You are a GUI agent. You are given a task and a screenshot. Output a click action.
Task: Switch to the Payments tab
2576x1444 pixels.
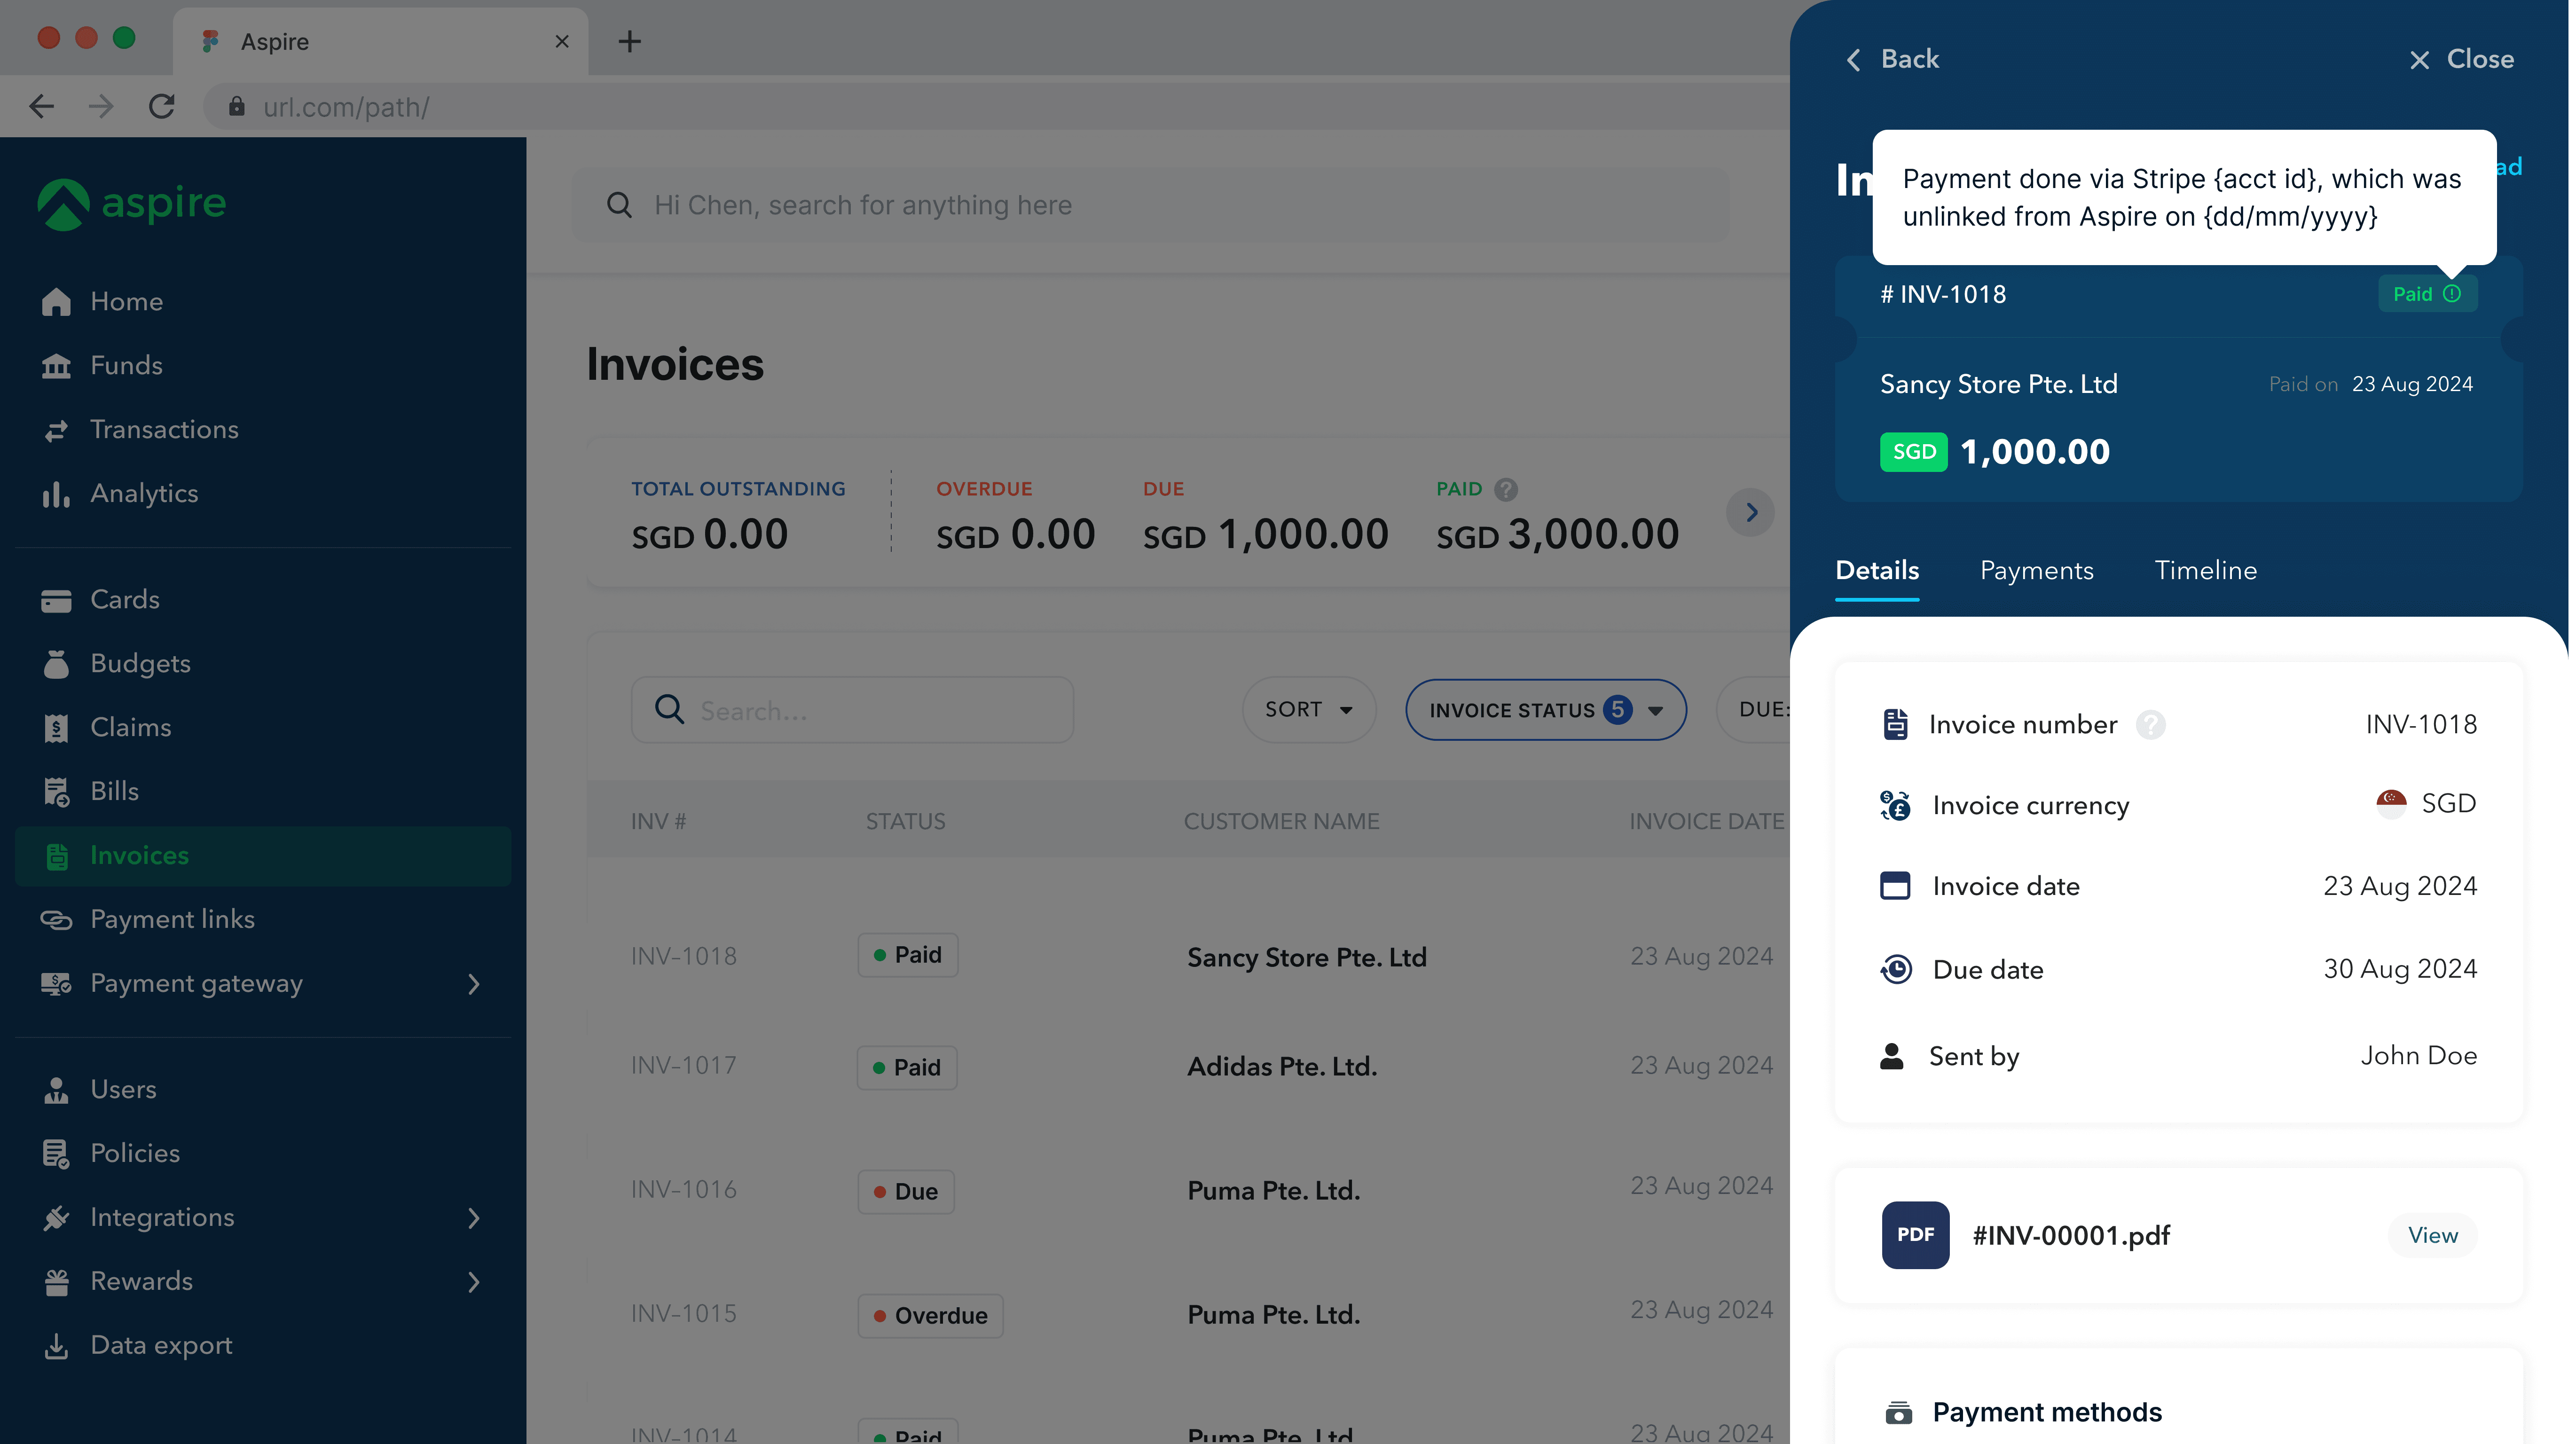(x=2036, y=570)
